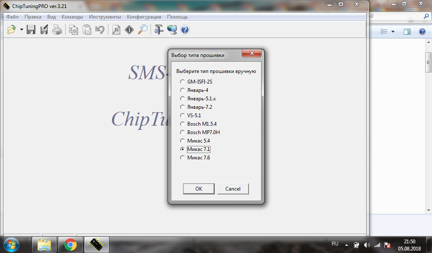Viewport: 432px width, 253px height.
Task: Open the hammer and wrench tools icon
Action: click(x=159, y=30)
